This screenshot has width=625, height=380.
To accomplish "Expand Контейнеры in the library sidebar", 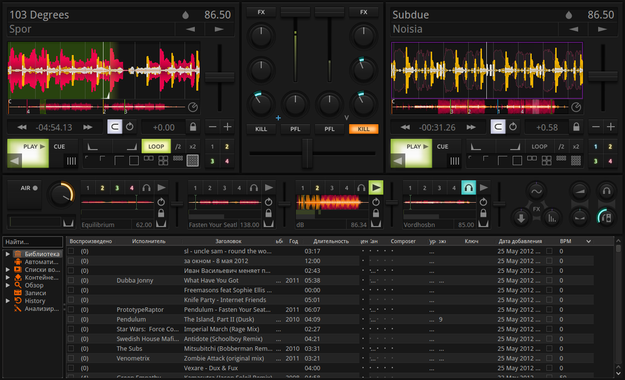I will 7,277.
